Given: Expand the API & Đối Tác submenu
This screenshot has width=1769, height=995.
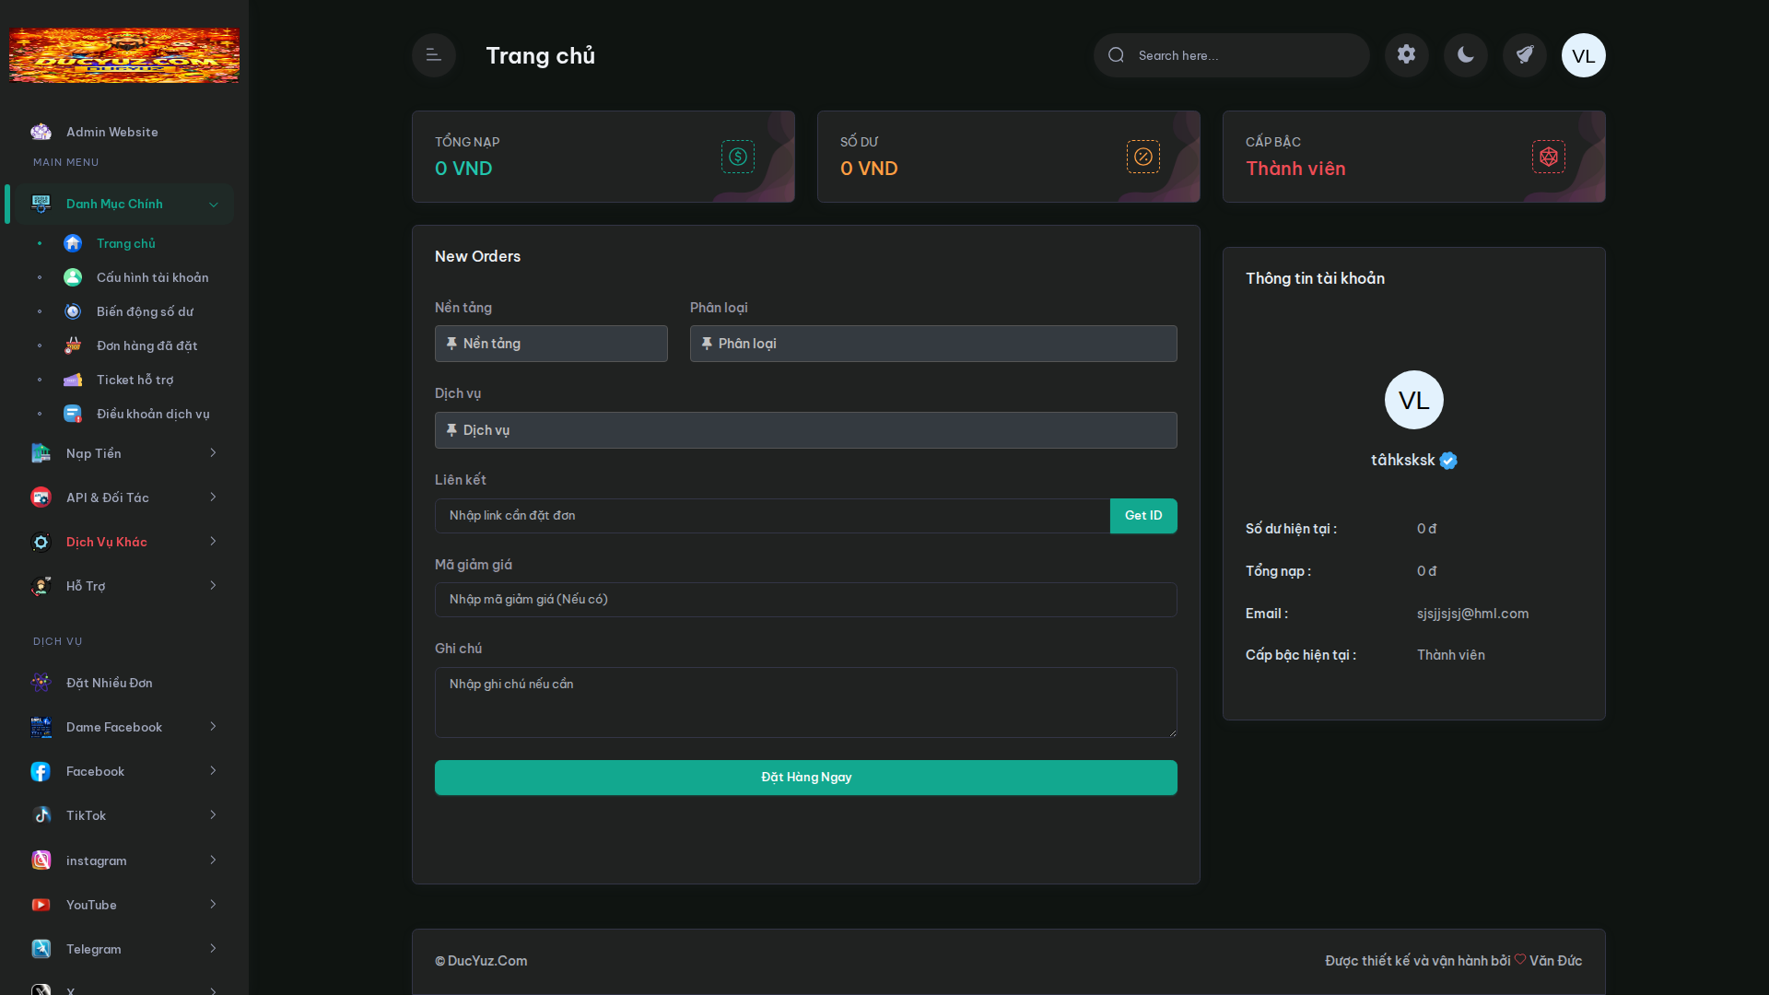Looking at the screenshot, I should pyautogui.click(x=124, y=497).
